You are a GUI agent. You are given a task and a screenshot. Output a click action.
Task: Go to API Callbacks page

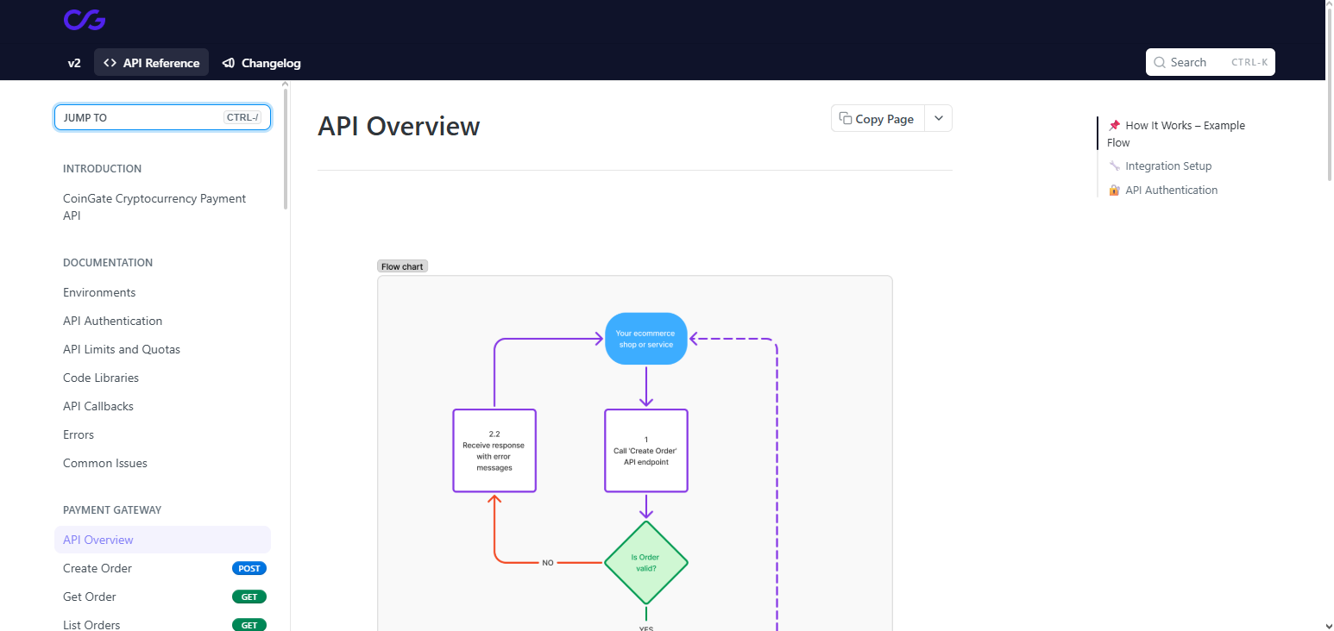pyautogui.click(x=162, y=406)
